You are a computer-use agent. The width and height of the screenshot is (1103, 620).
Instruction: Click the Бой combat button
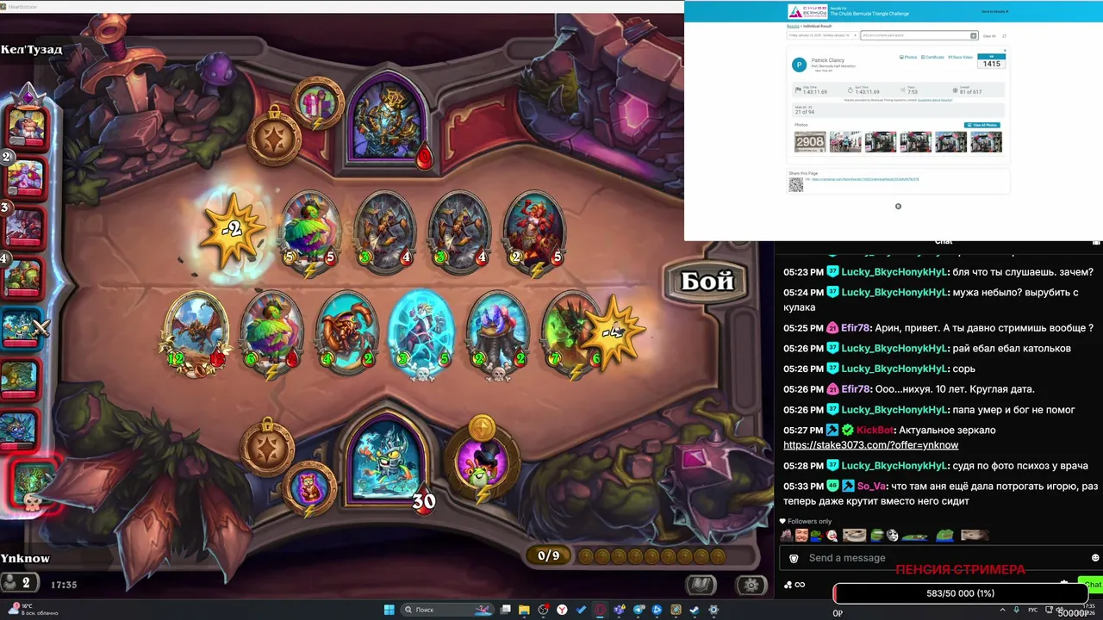click(707, 282)
